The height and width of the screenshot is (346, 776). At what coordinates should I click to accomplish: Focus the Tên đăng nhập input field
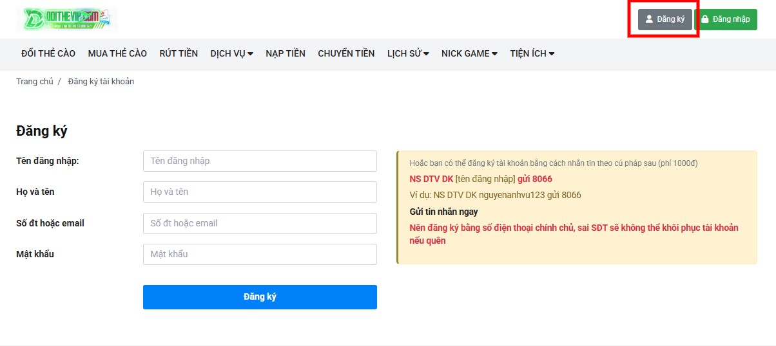[x=260, y=161]
